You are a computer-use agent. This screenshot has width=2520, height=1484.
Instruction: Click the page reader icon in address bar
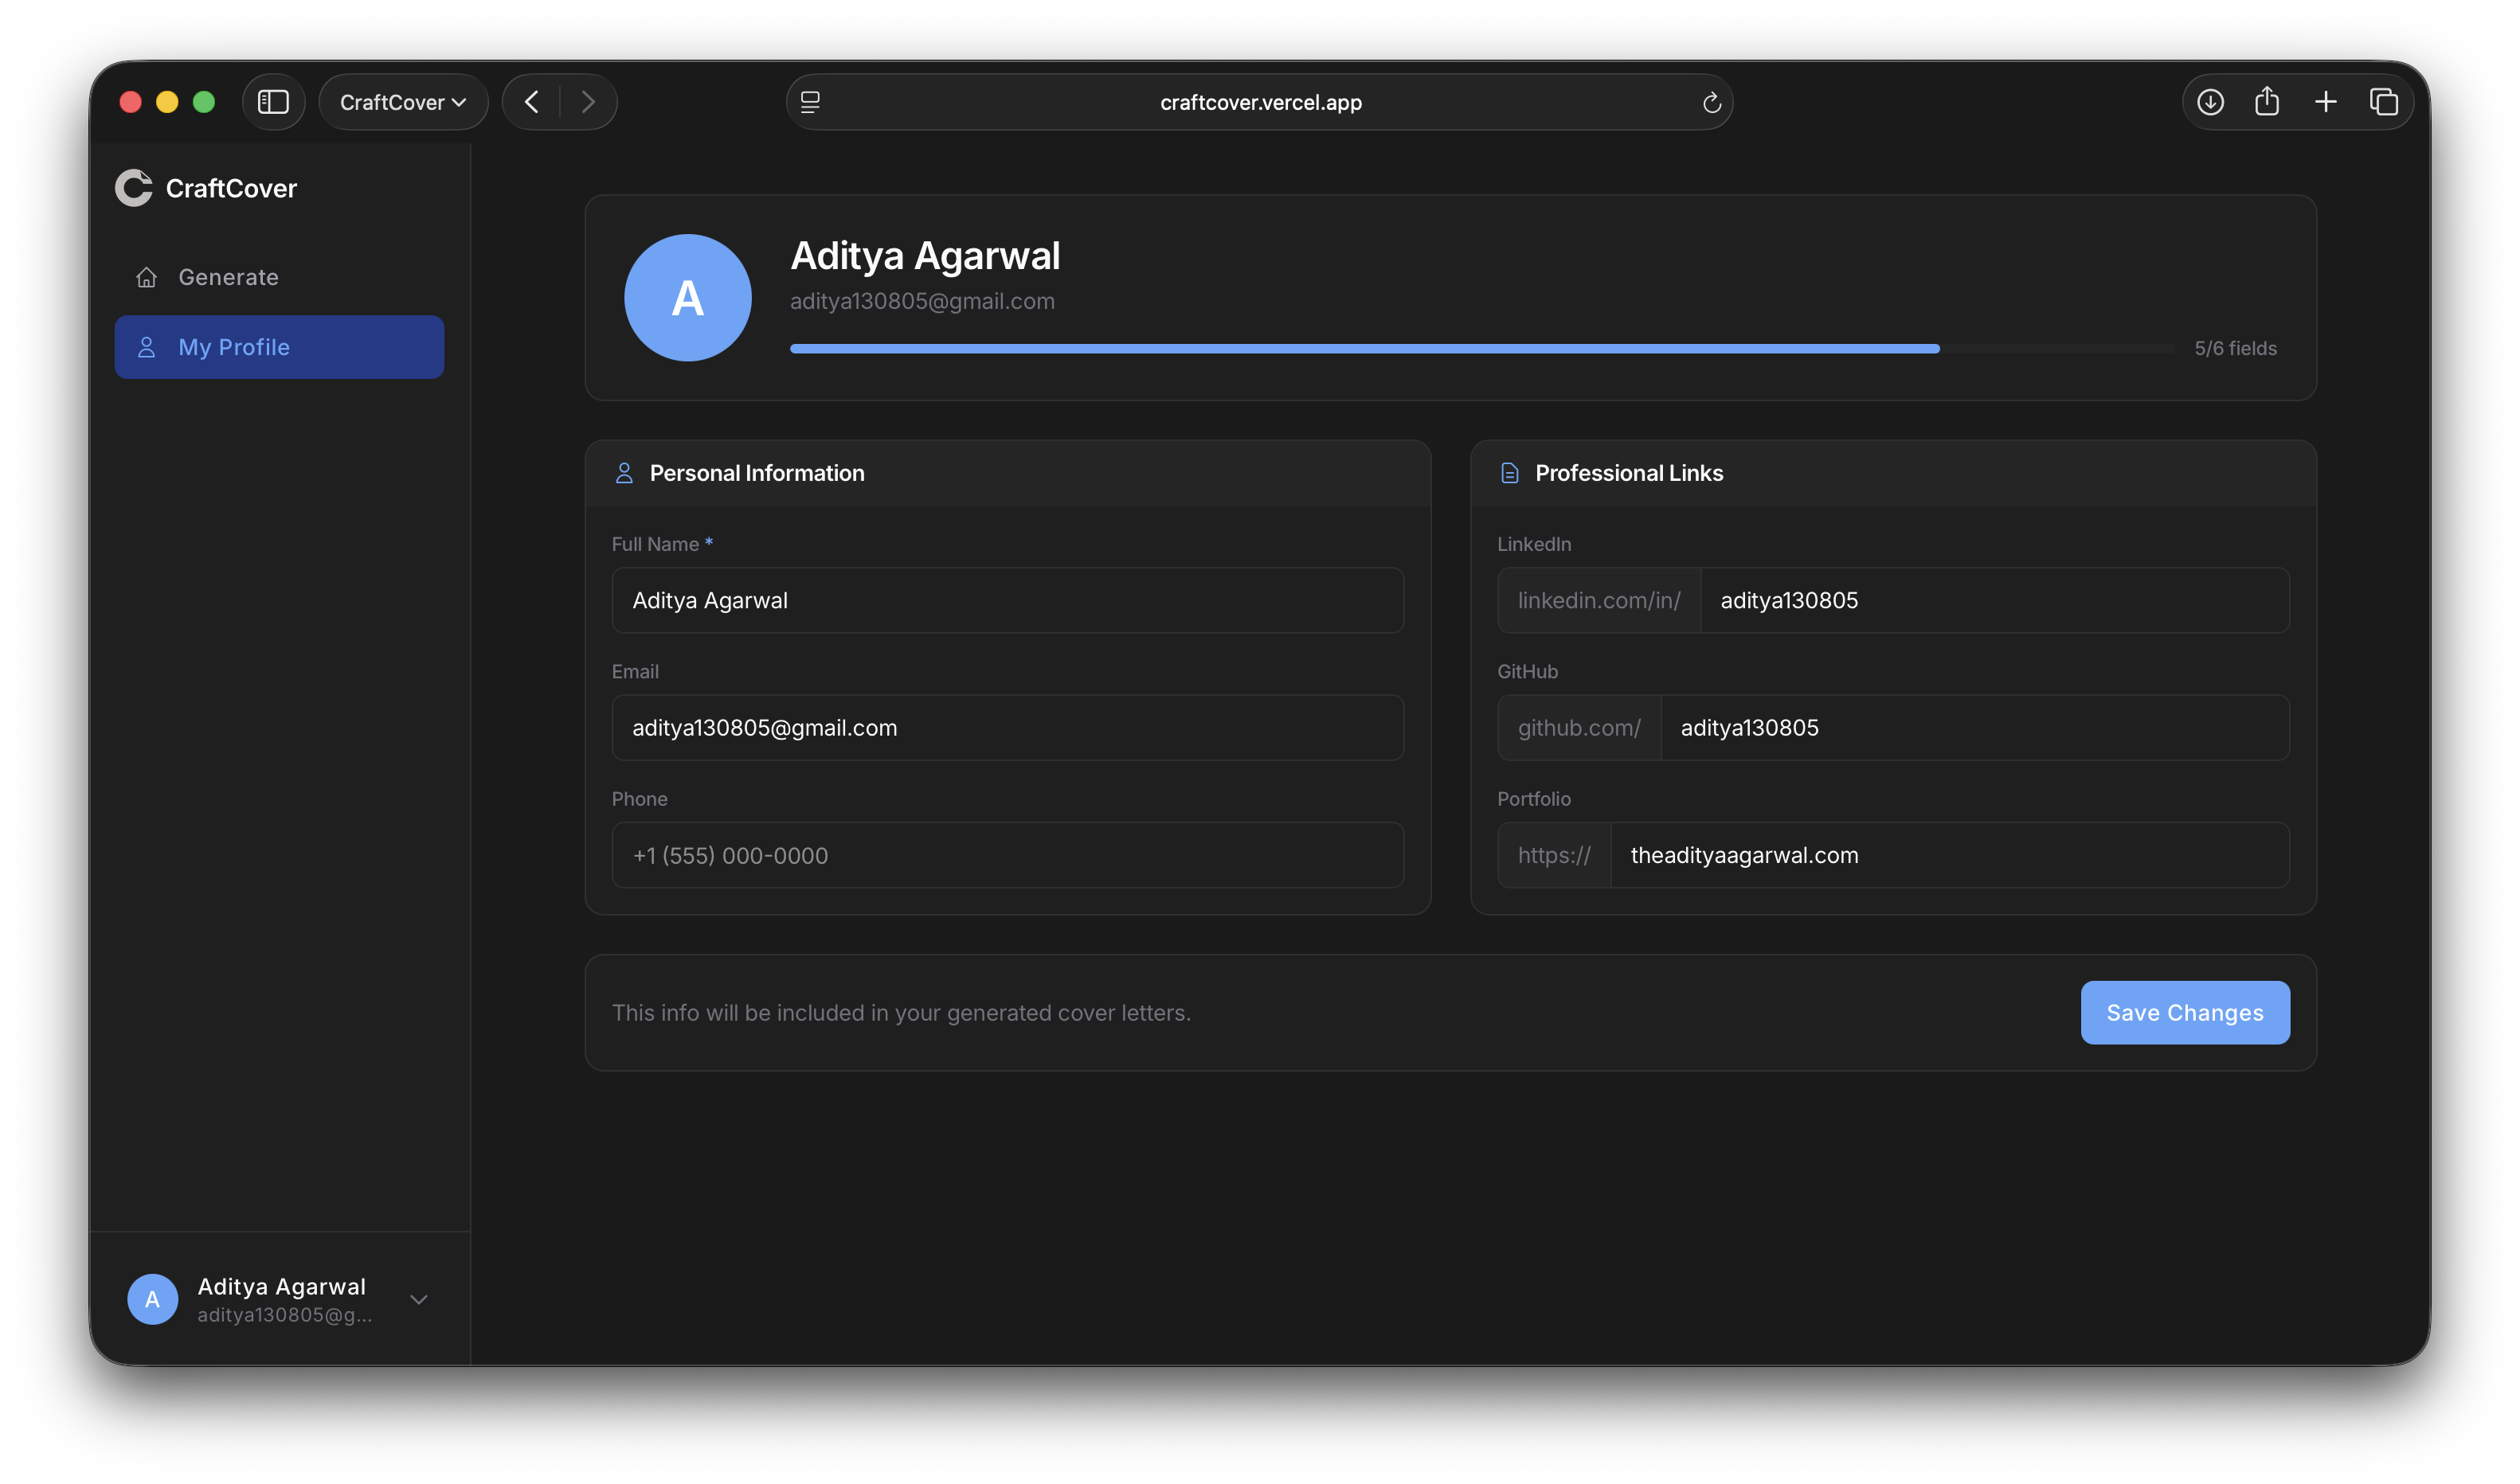coord(810,102)
